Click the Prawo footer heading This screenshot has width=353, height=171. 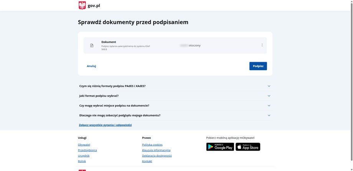coord(146,138)
